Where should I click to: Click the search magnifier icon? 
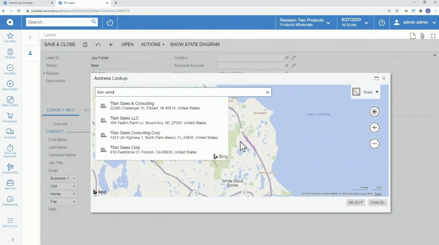93,22
